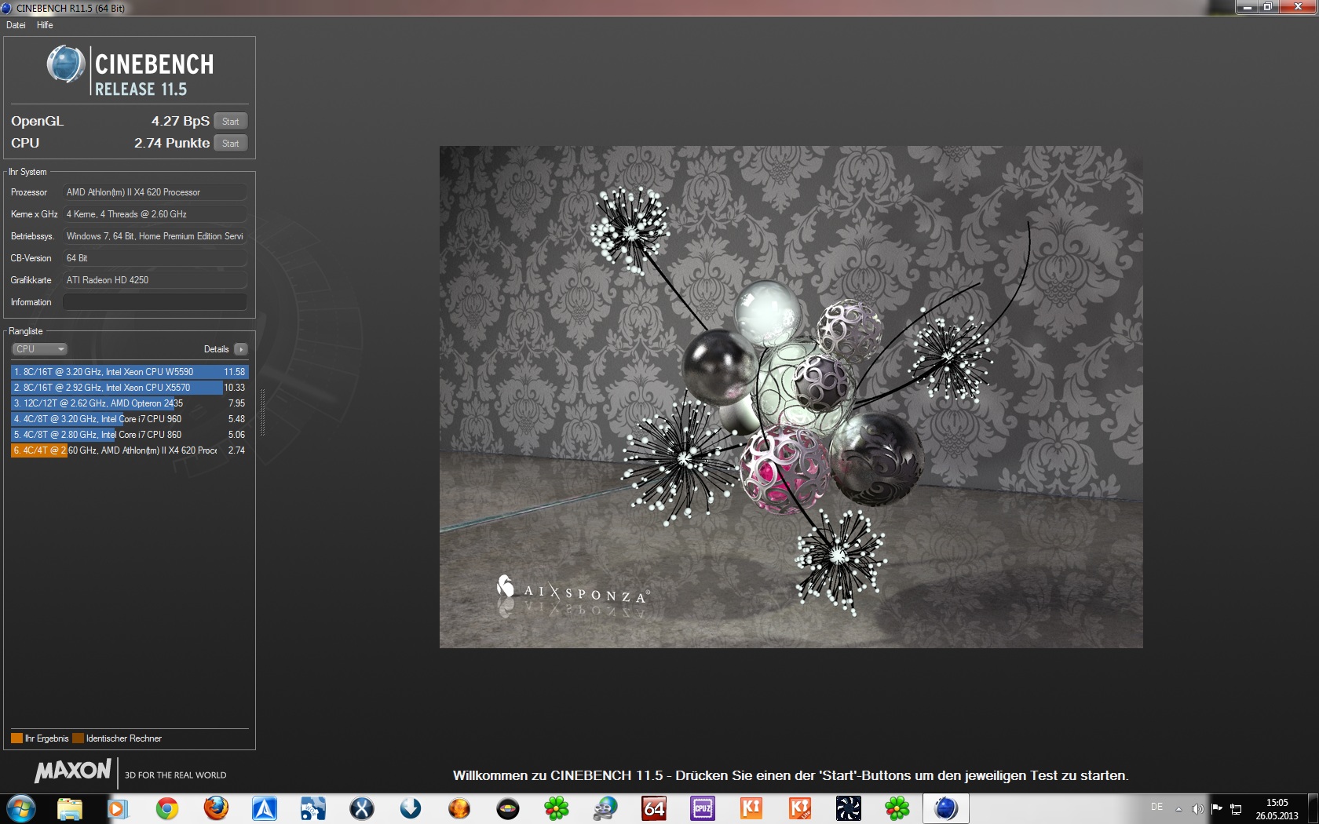Open ICQ flower icon beside the Cinebench icon
Screen dimensions: 1319x824
897,808
